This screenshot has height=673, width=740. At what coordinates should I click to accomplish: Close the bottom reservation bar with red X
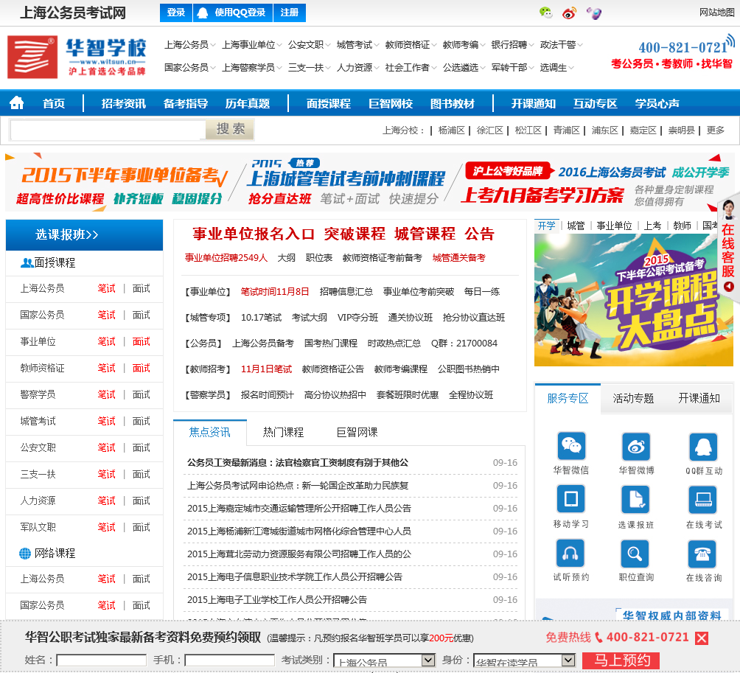click(702, 638)
